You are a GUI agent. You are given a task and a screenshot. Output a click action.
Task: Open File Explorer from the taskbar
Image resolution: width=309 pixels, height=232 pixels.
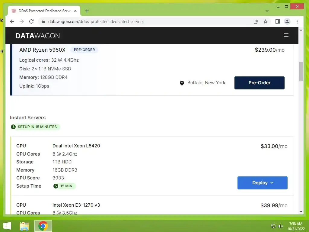click(24, 226)
